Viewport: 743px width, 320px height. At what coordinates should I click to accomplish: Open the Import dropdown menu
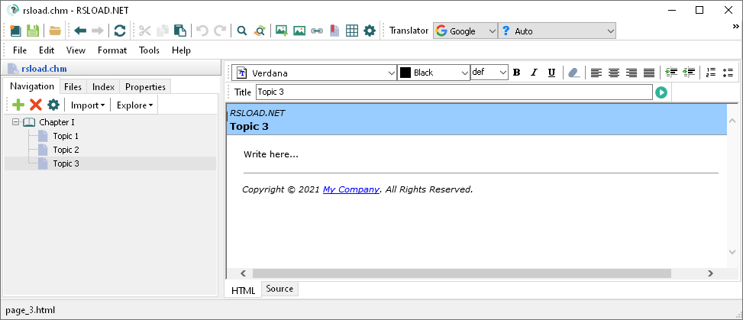click(88, 105)
